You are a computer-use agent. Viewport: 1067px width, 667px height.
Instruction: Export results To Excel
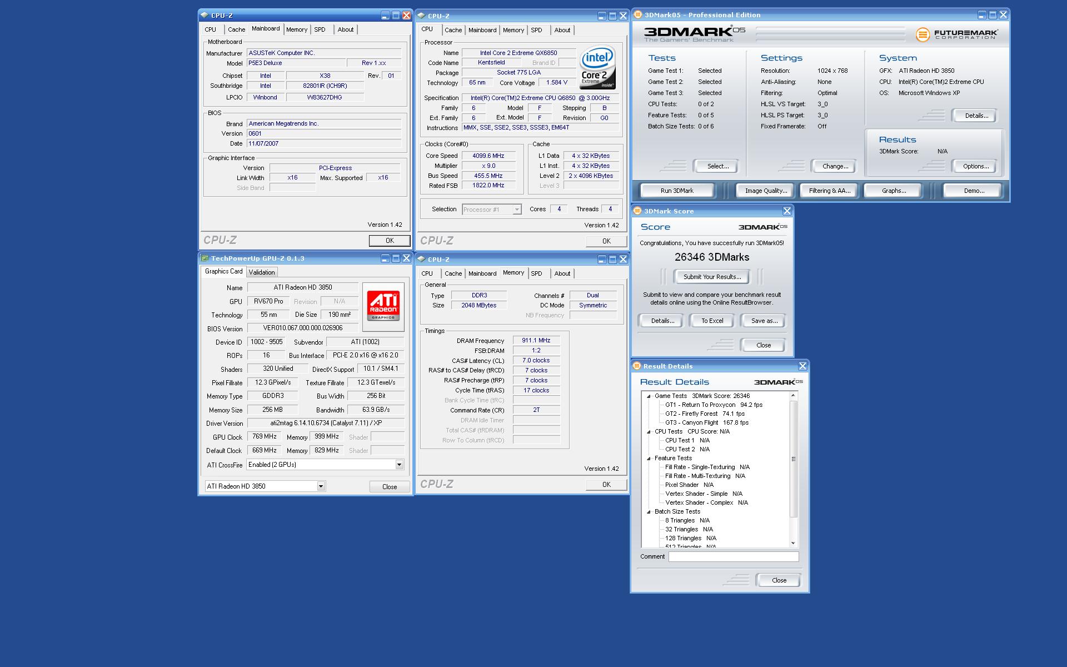(x=712, y=321)
